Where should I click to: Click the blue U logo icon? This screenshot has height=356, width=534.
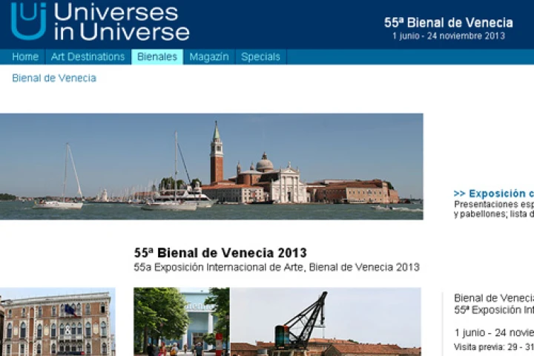coord(28,21)
